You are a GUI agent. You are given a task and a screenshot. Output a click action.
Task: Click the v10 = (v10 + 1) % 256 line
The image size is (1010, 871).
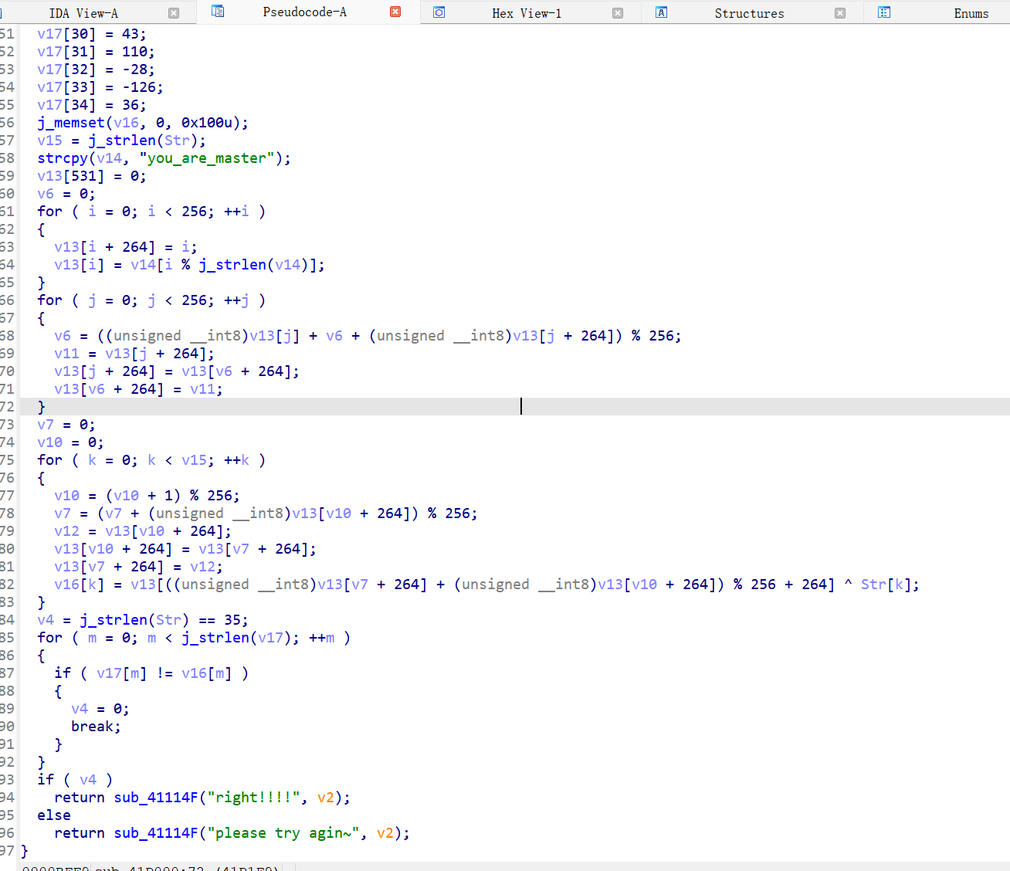[147, 496]
